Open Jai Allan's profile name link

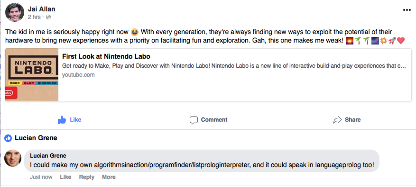(41, 9)
